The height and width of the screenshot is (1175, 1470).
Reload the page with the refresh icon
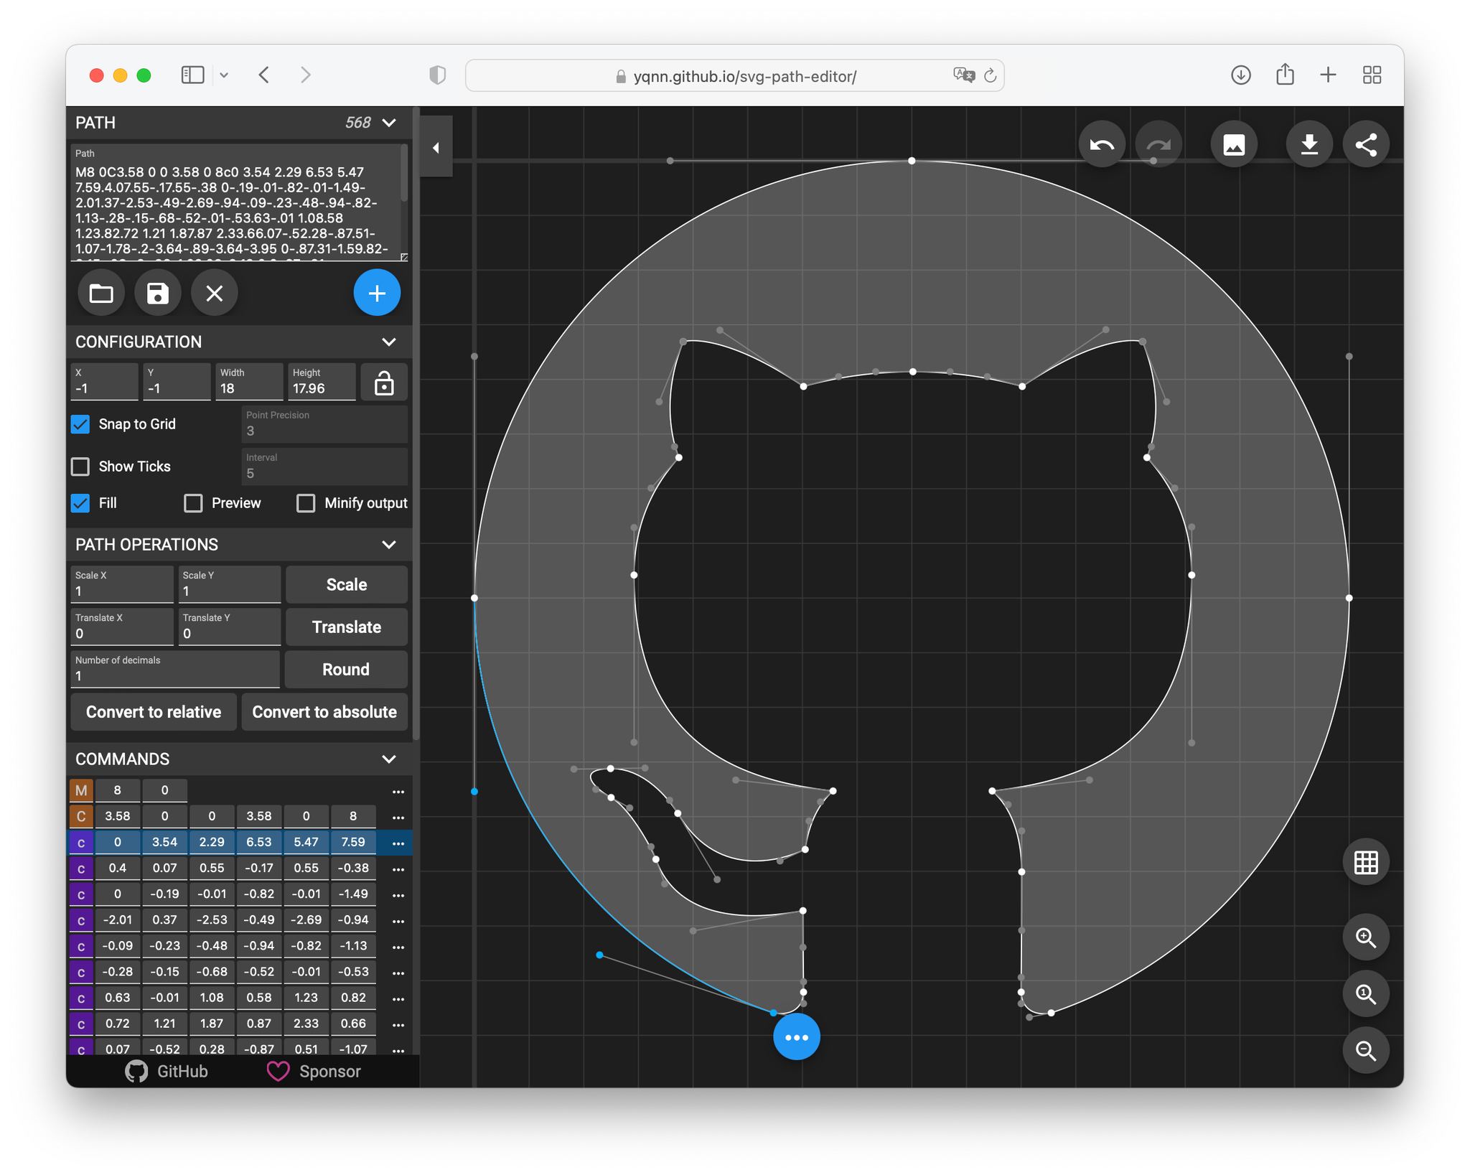pos(991,75)
